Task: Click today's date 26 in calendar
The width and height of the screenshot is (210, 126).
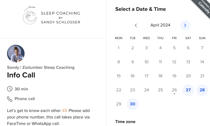Action: [x=174, y=90]
